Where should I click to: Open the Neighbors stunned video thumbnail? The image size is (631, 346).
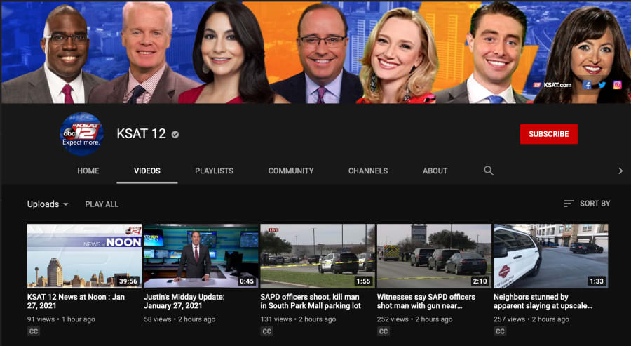pyautogui.click(x=551, y=256)
